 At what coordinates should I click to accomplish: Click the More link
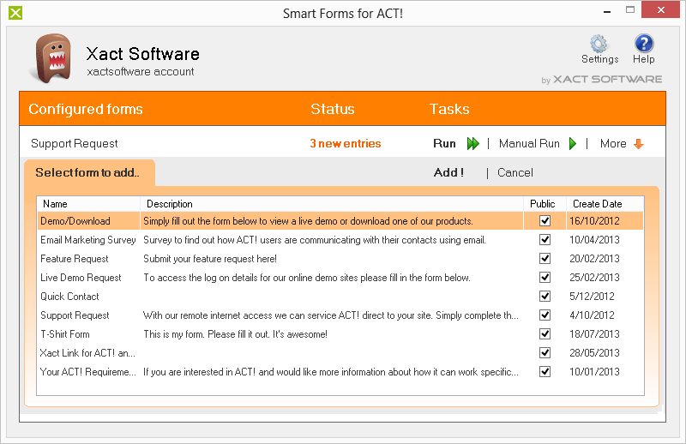coord(613,143)
